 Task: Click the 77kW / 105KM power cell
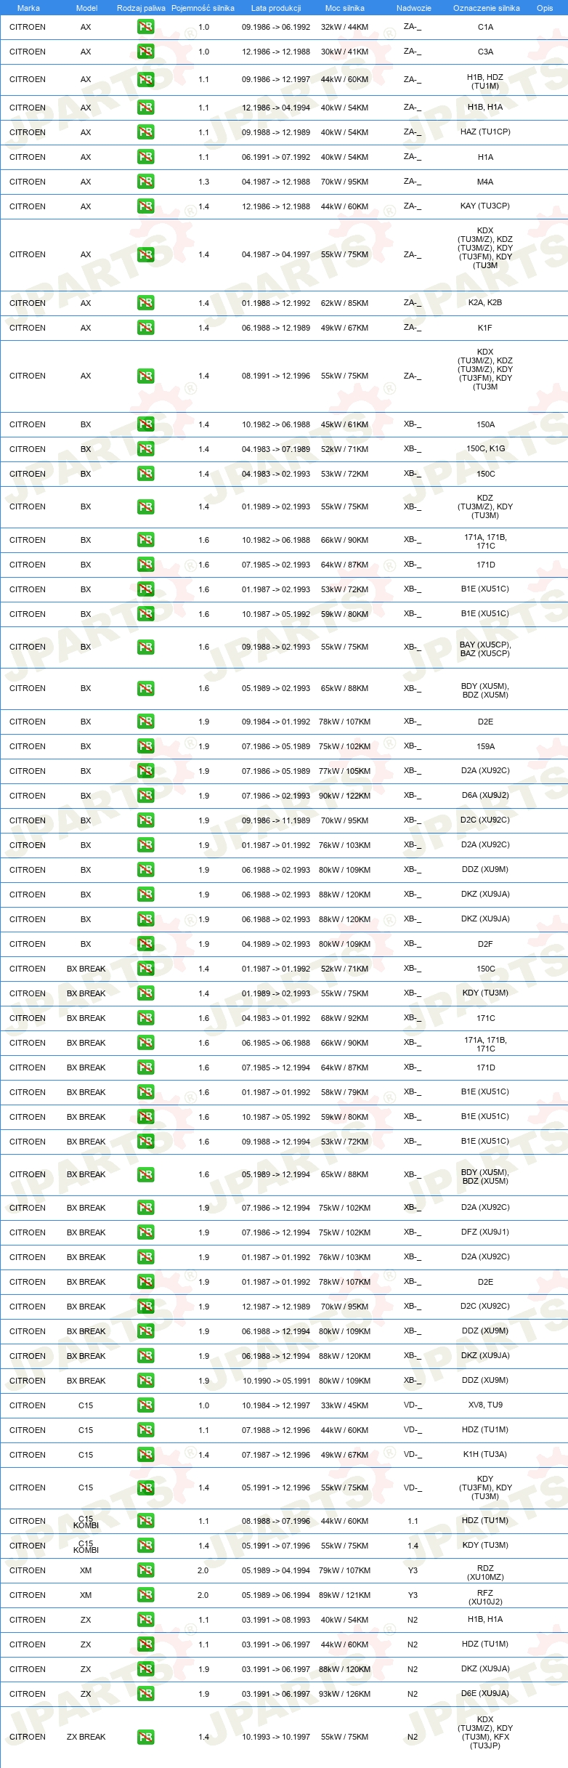pyautogui.click(x=344, y=771)
